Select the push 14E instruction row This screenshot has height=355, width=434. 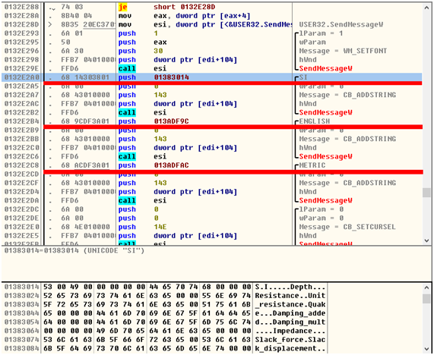click(212, 227)
